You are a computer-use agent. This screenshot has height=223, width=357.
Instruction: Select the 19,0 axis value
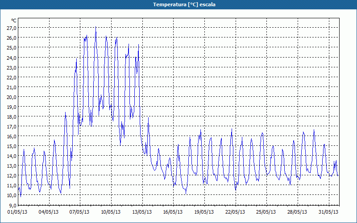12,107
